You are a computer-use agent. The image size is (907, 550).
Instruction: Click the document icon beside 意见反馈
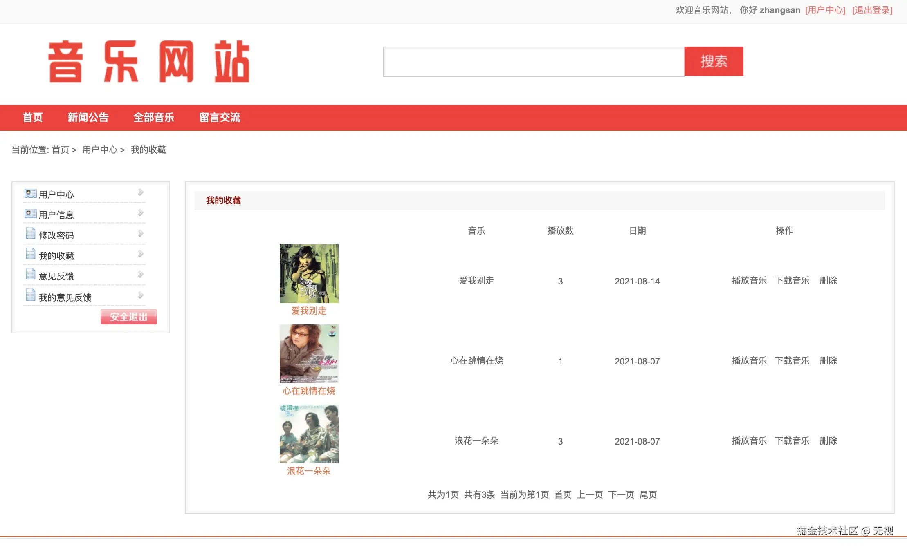click(x=30, y=274)
